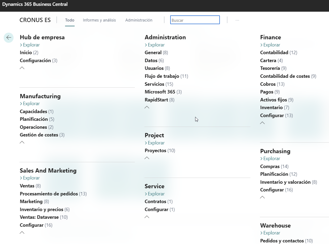Screen dimensions: 329x244
Task: Open Configurar (1) under Service
Action: point(160,209)
